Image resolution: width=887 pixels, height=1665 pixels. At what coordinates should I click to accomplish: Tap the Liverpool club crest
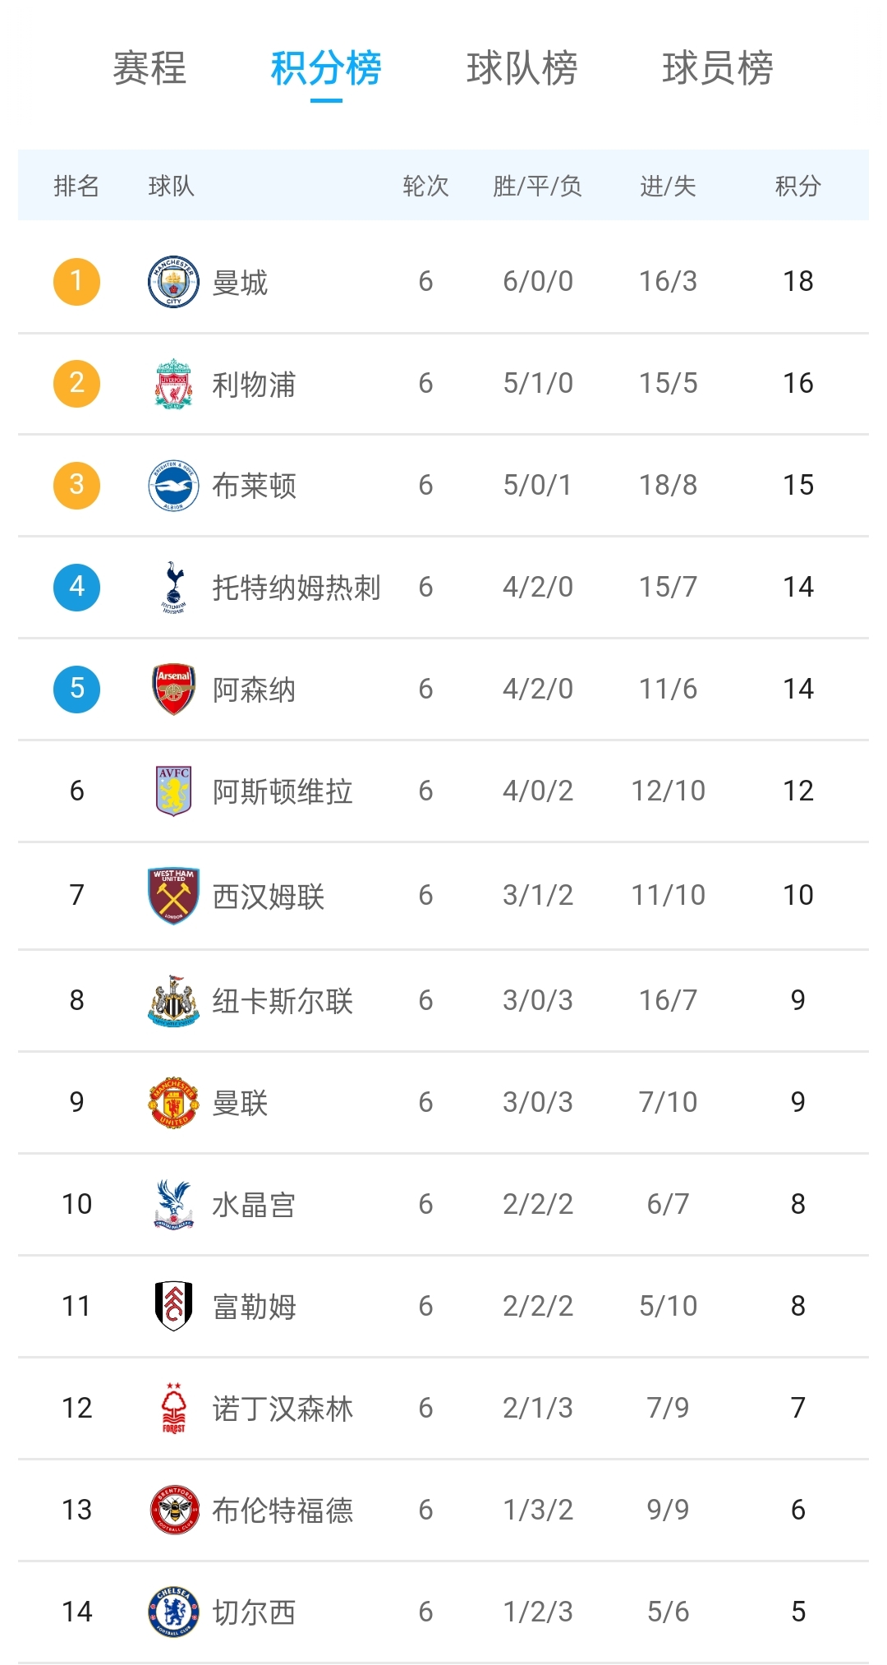tap(173, 384)
